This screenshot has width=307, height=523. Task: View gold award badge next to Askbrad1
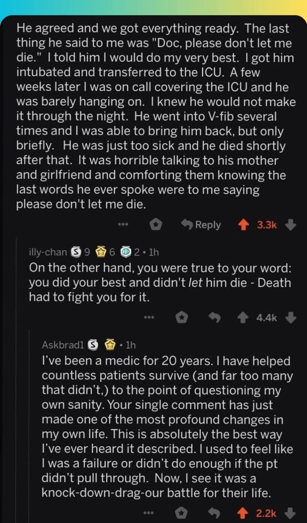click(x=110, y=345)
